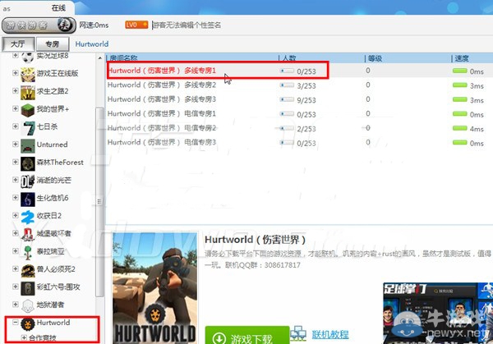Select room 电信专房3
Screen dimensions: 493x344
162,142
